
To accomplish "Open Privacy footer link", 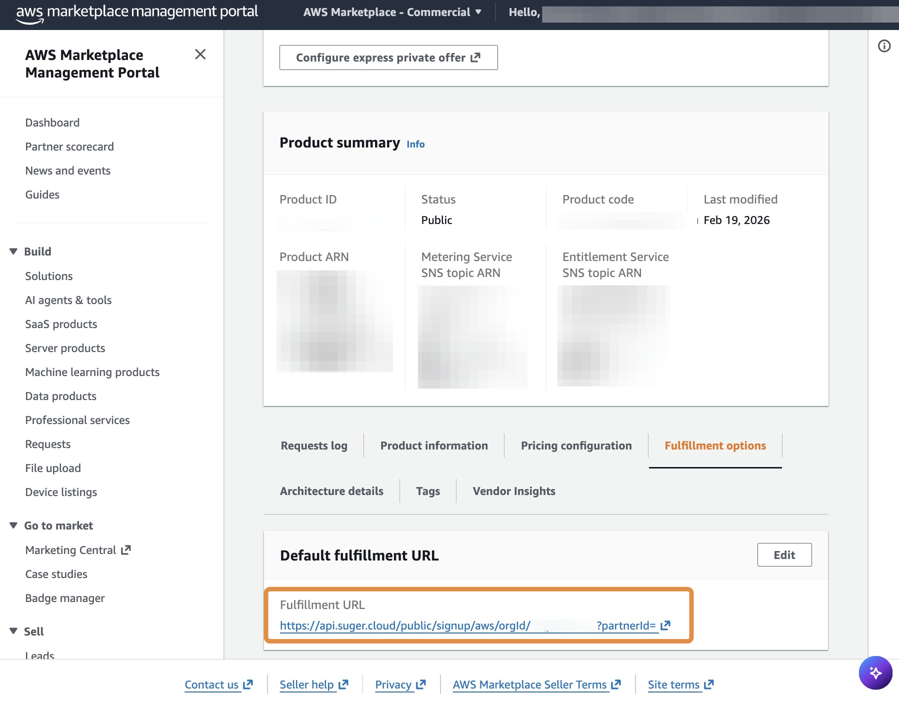I will pos(400,684).
